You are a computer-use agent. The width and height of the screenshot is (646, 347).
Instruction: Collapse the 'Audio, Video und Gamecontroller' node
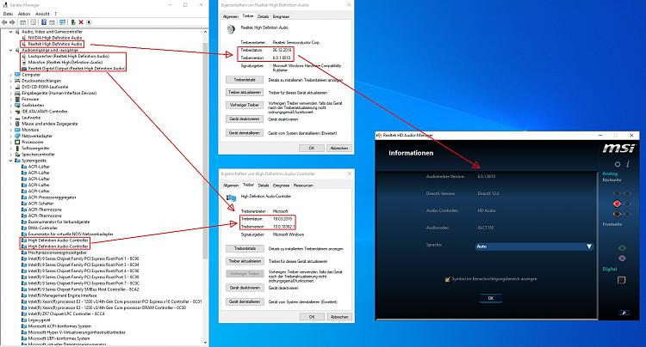(x=10, y=32)
